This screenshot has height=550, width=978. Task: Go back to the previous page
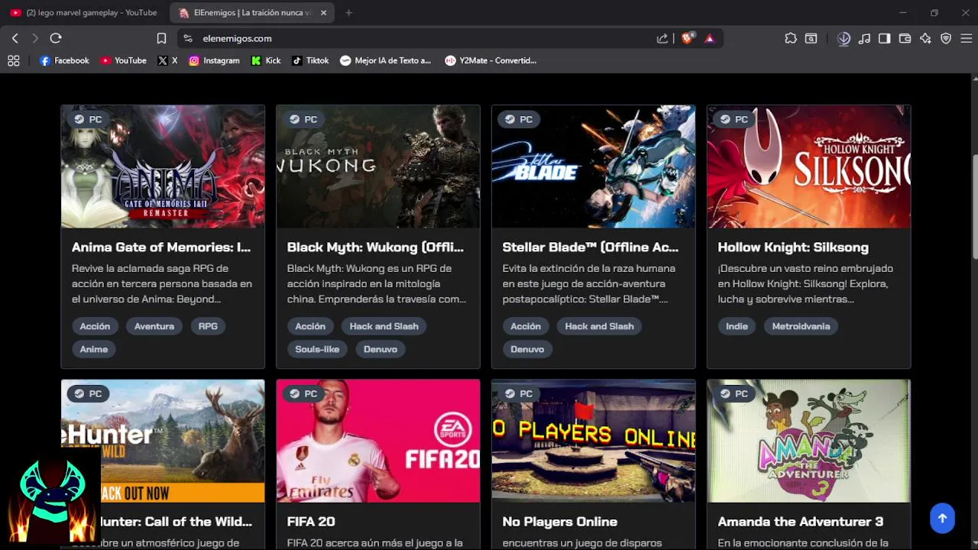(15, 38)
